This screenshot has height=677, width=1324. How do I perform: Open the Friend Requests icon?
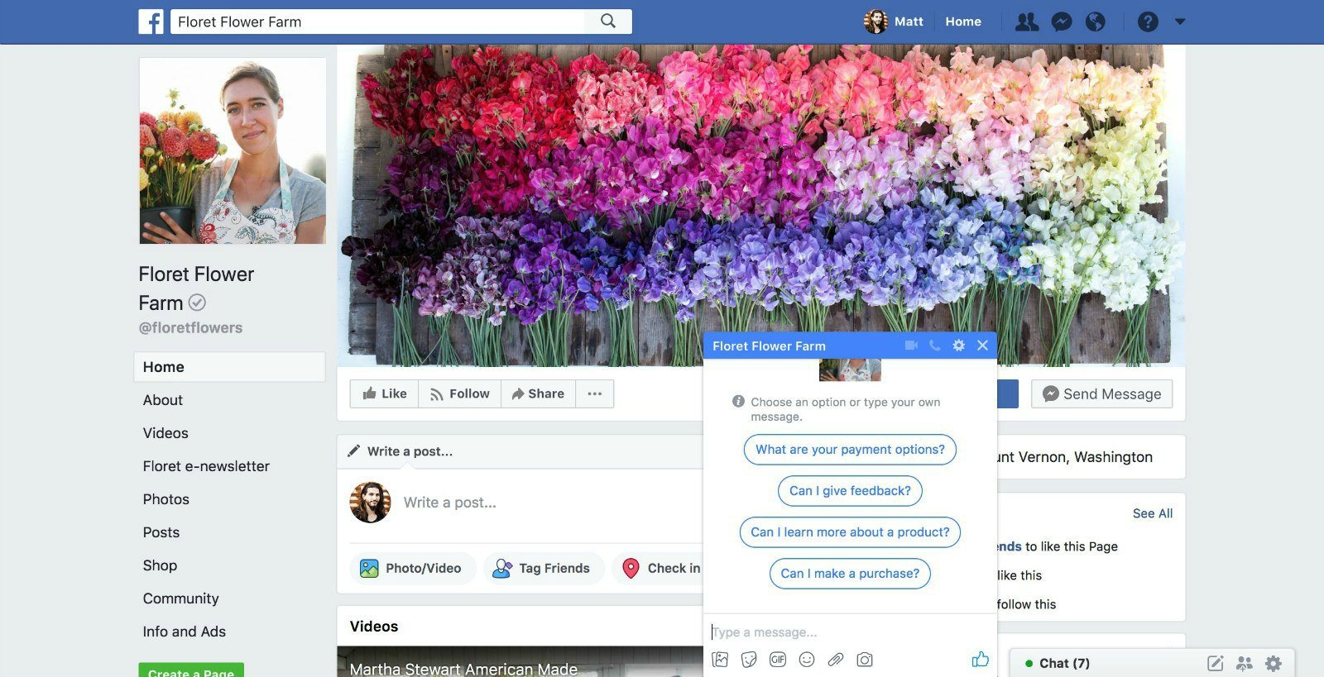coord(1027,21)
